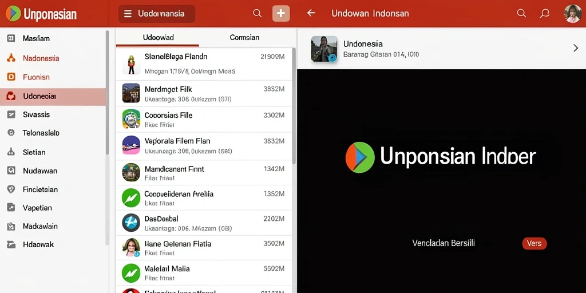This screenshot has width=586, height=293.
Task: Click the Vapetian sidebar icon
Action: (11, 207)
